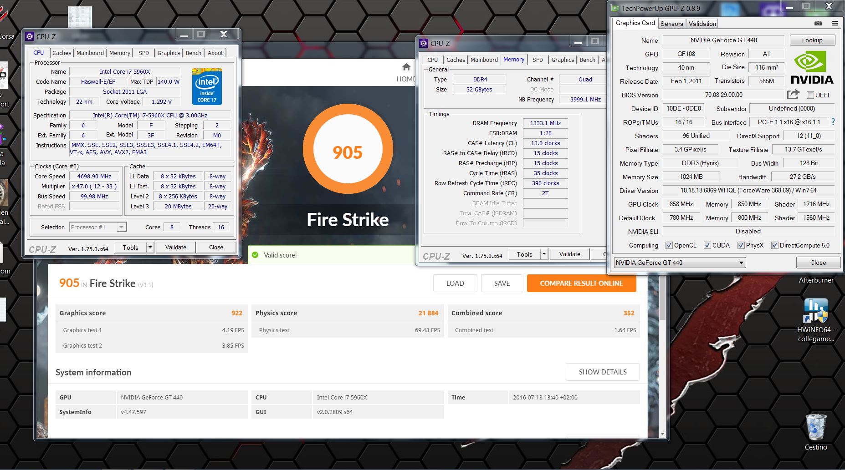Image resolution: width=845 pixels, height=470 pixels.
Task: Switch to the Mainboard tab in left CPU-Z
Action: 90,53
